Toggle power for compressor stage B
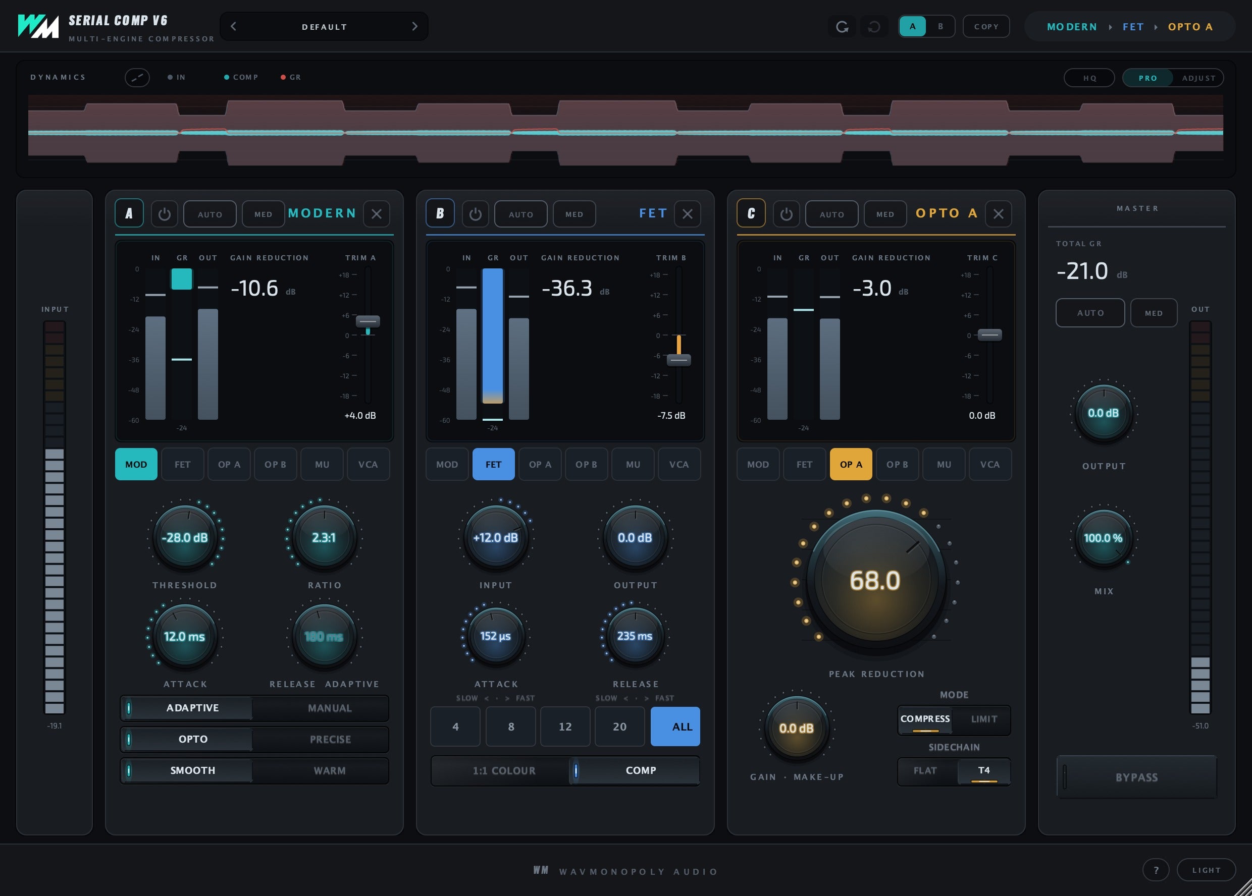This screenshot has height=896, width=1252. [x=475, y=213]
